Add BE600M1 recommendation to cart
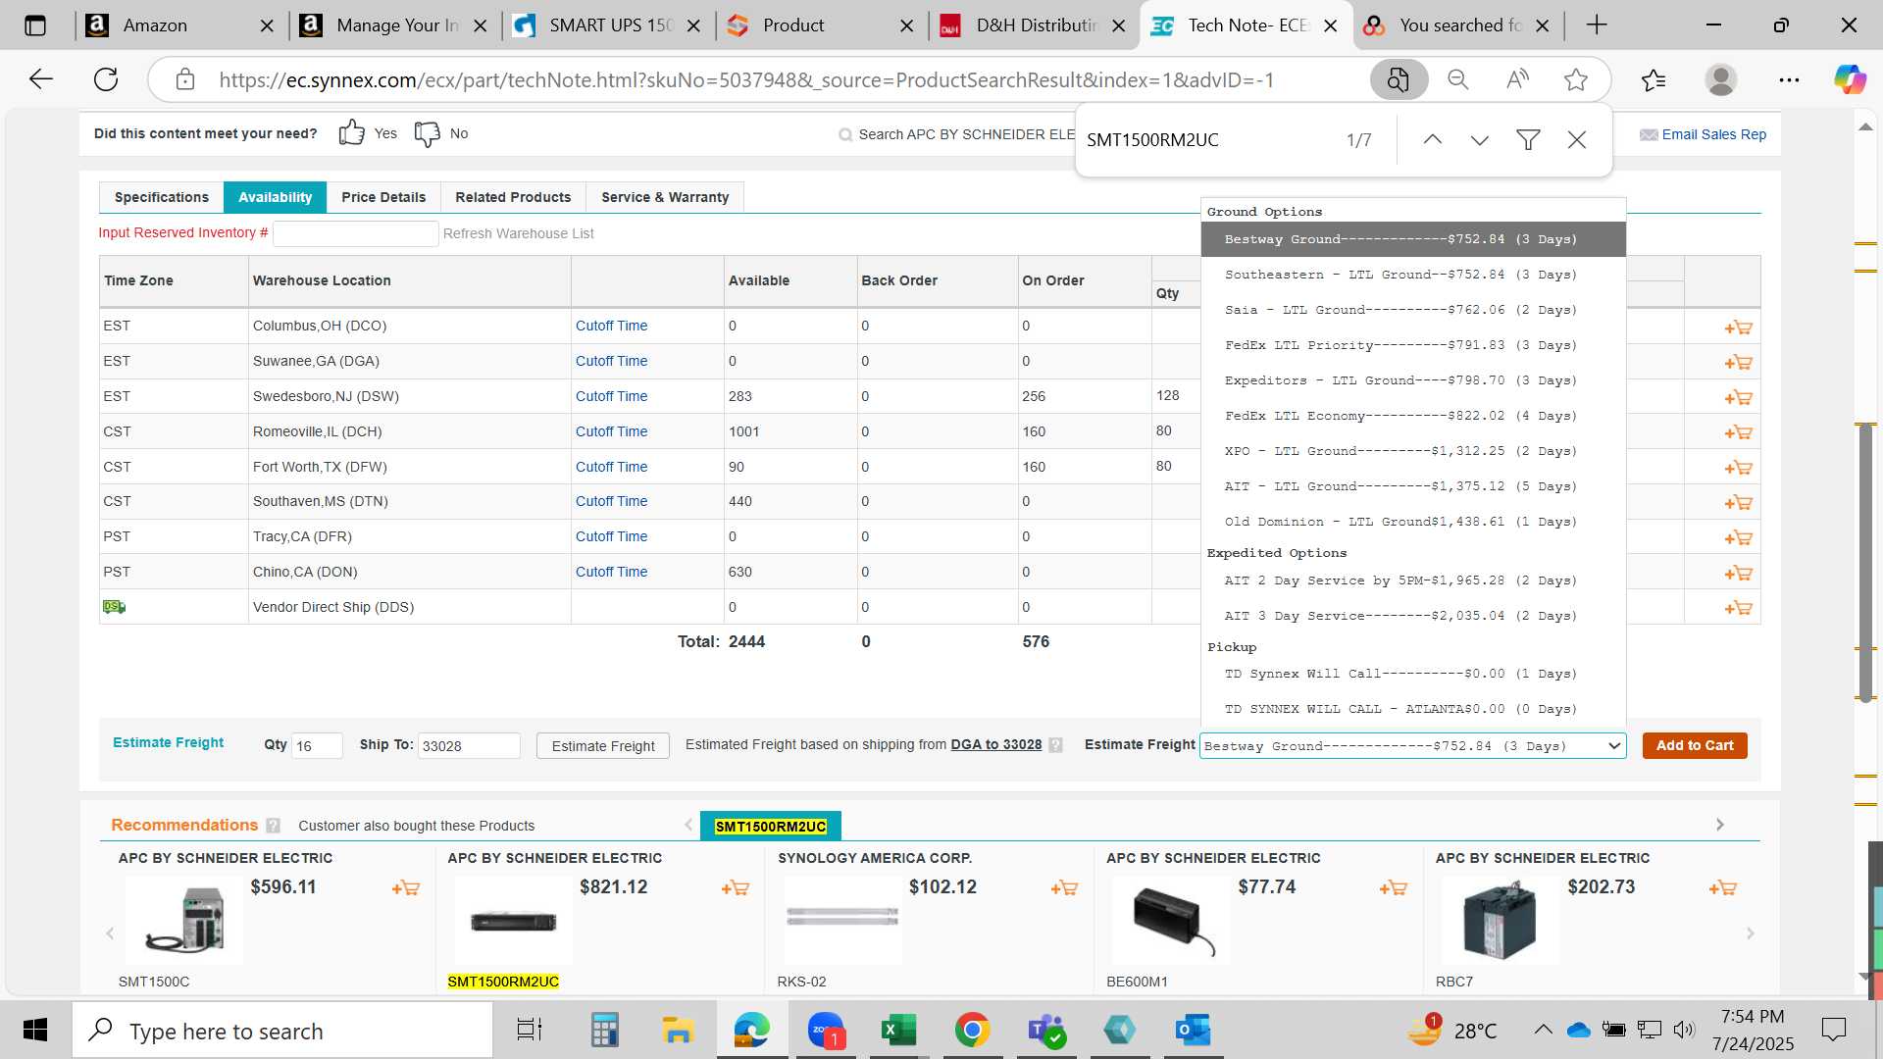 [1393, 888]
